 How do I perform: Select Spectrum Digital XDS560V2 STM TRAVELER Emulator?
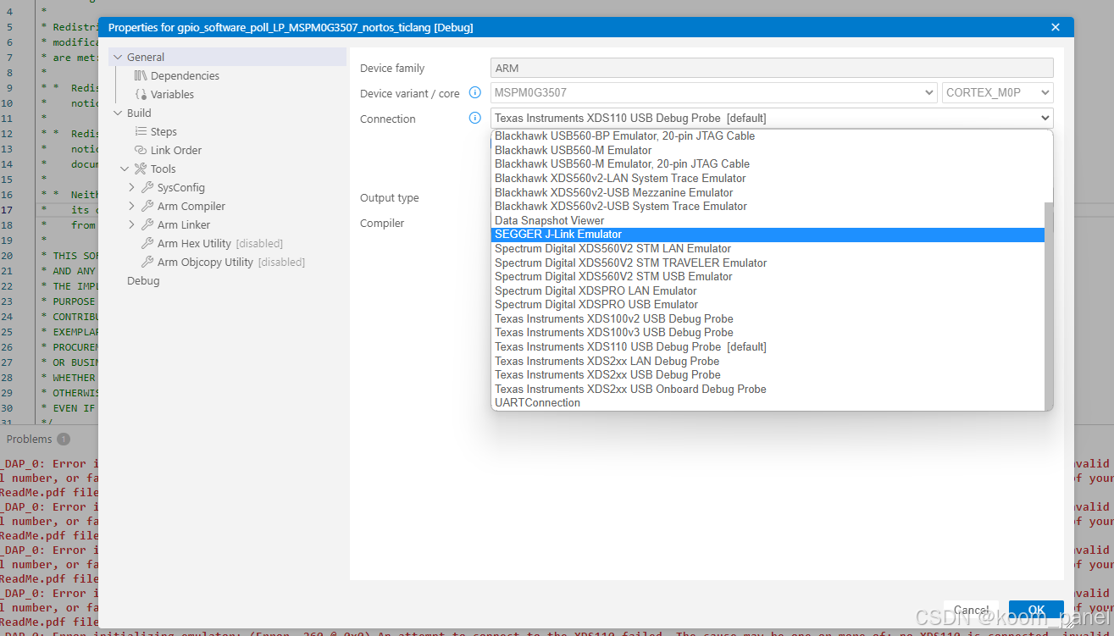768,263
